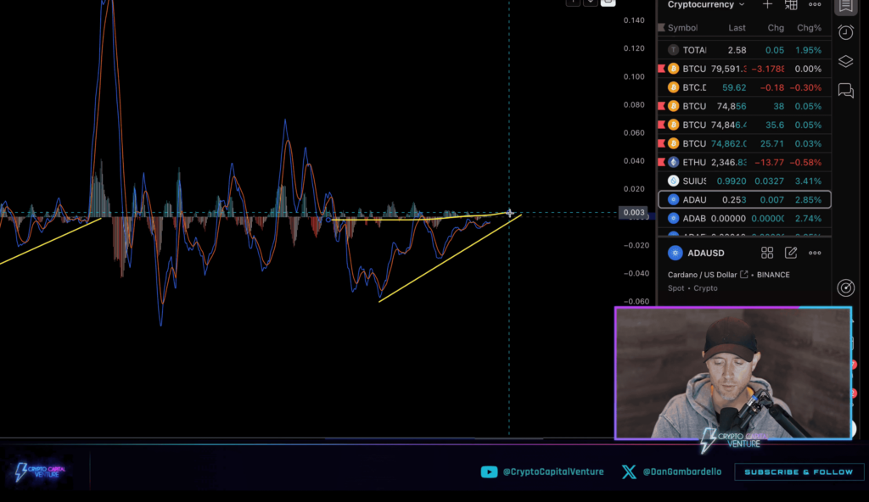Toggle red flag on BTCU 79,591 row
This screenshot has width=869, height=502.
[661, 69]
